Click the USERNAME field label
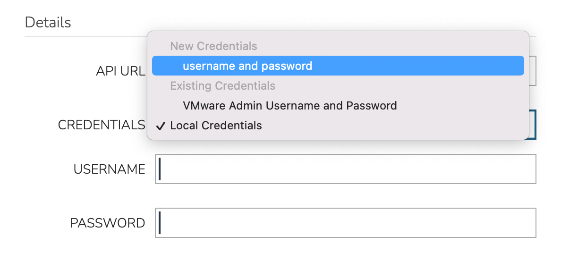This screenshot has height=253, width=561. pos(109,169)
